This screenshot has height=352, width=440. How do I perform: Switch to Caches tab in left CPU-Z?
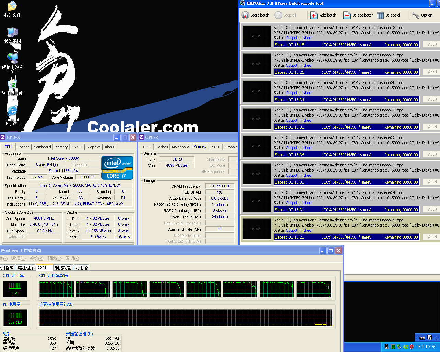(x=23, y=147)
